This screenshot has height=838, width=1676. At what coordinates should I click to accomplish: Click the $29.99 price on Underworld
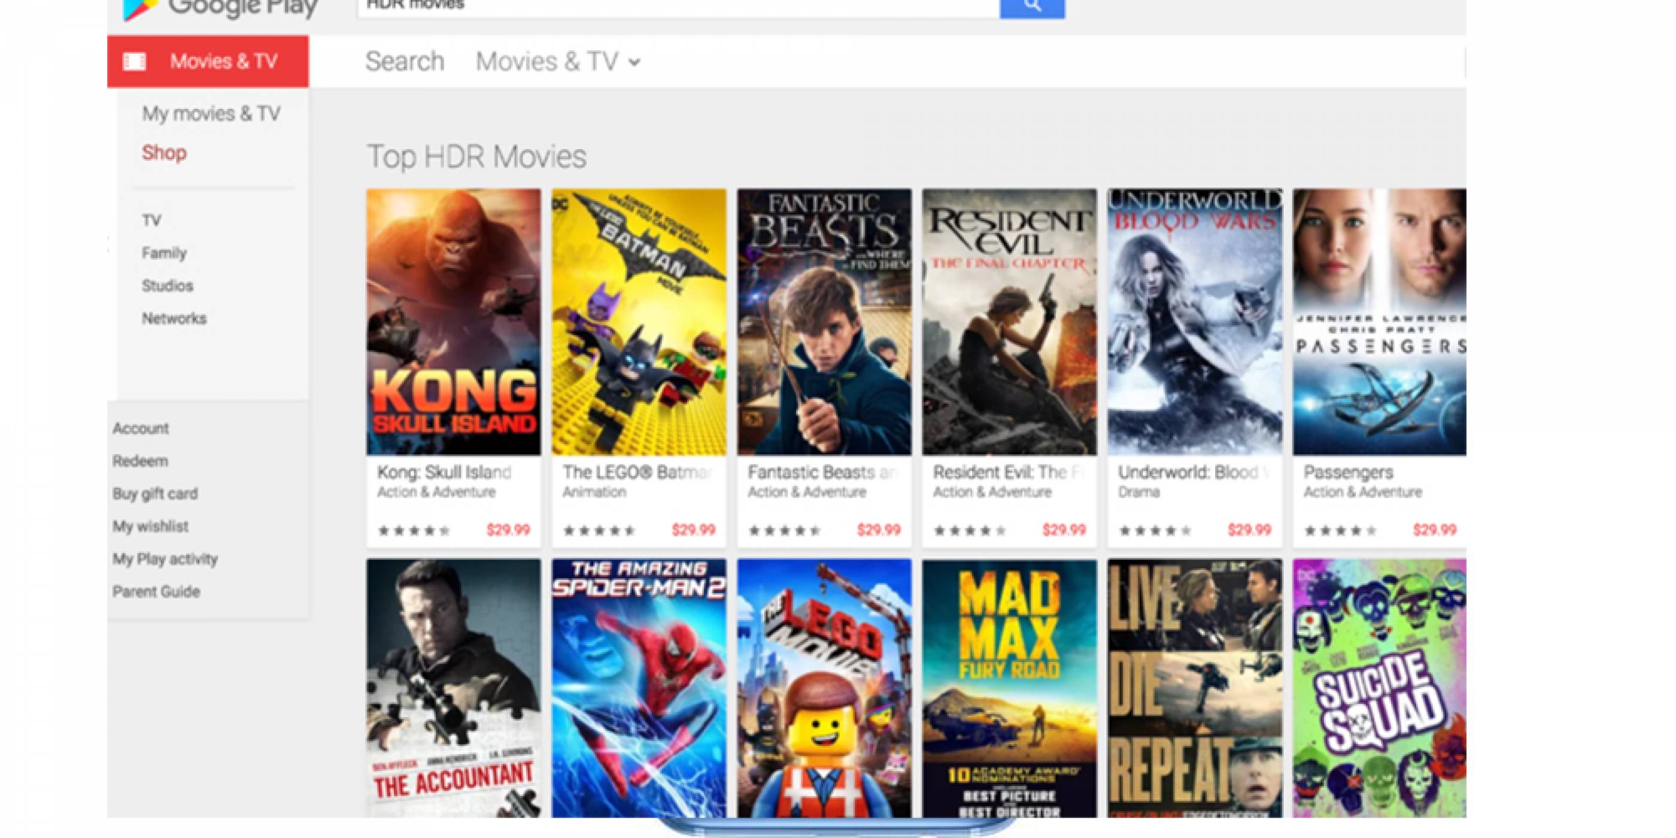[1249, 530]
